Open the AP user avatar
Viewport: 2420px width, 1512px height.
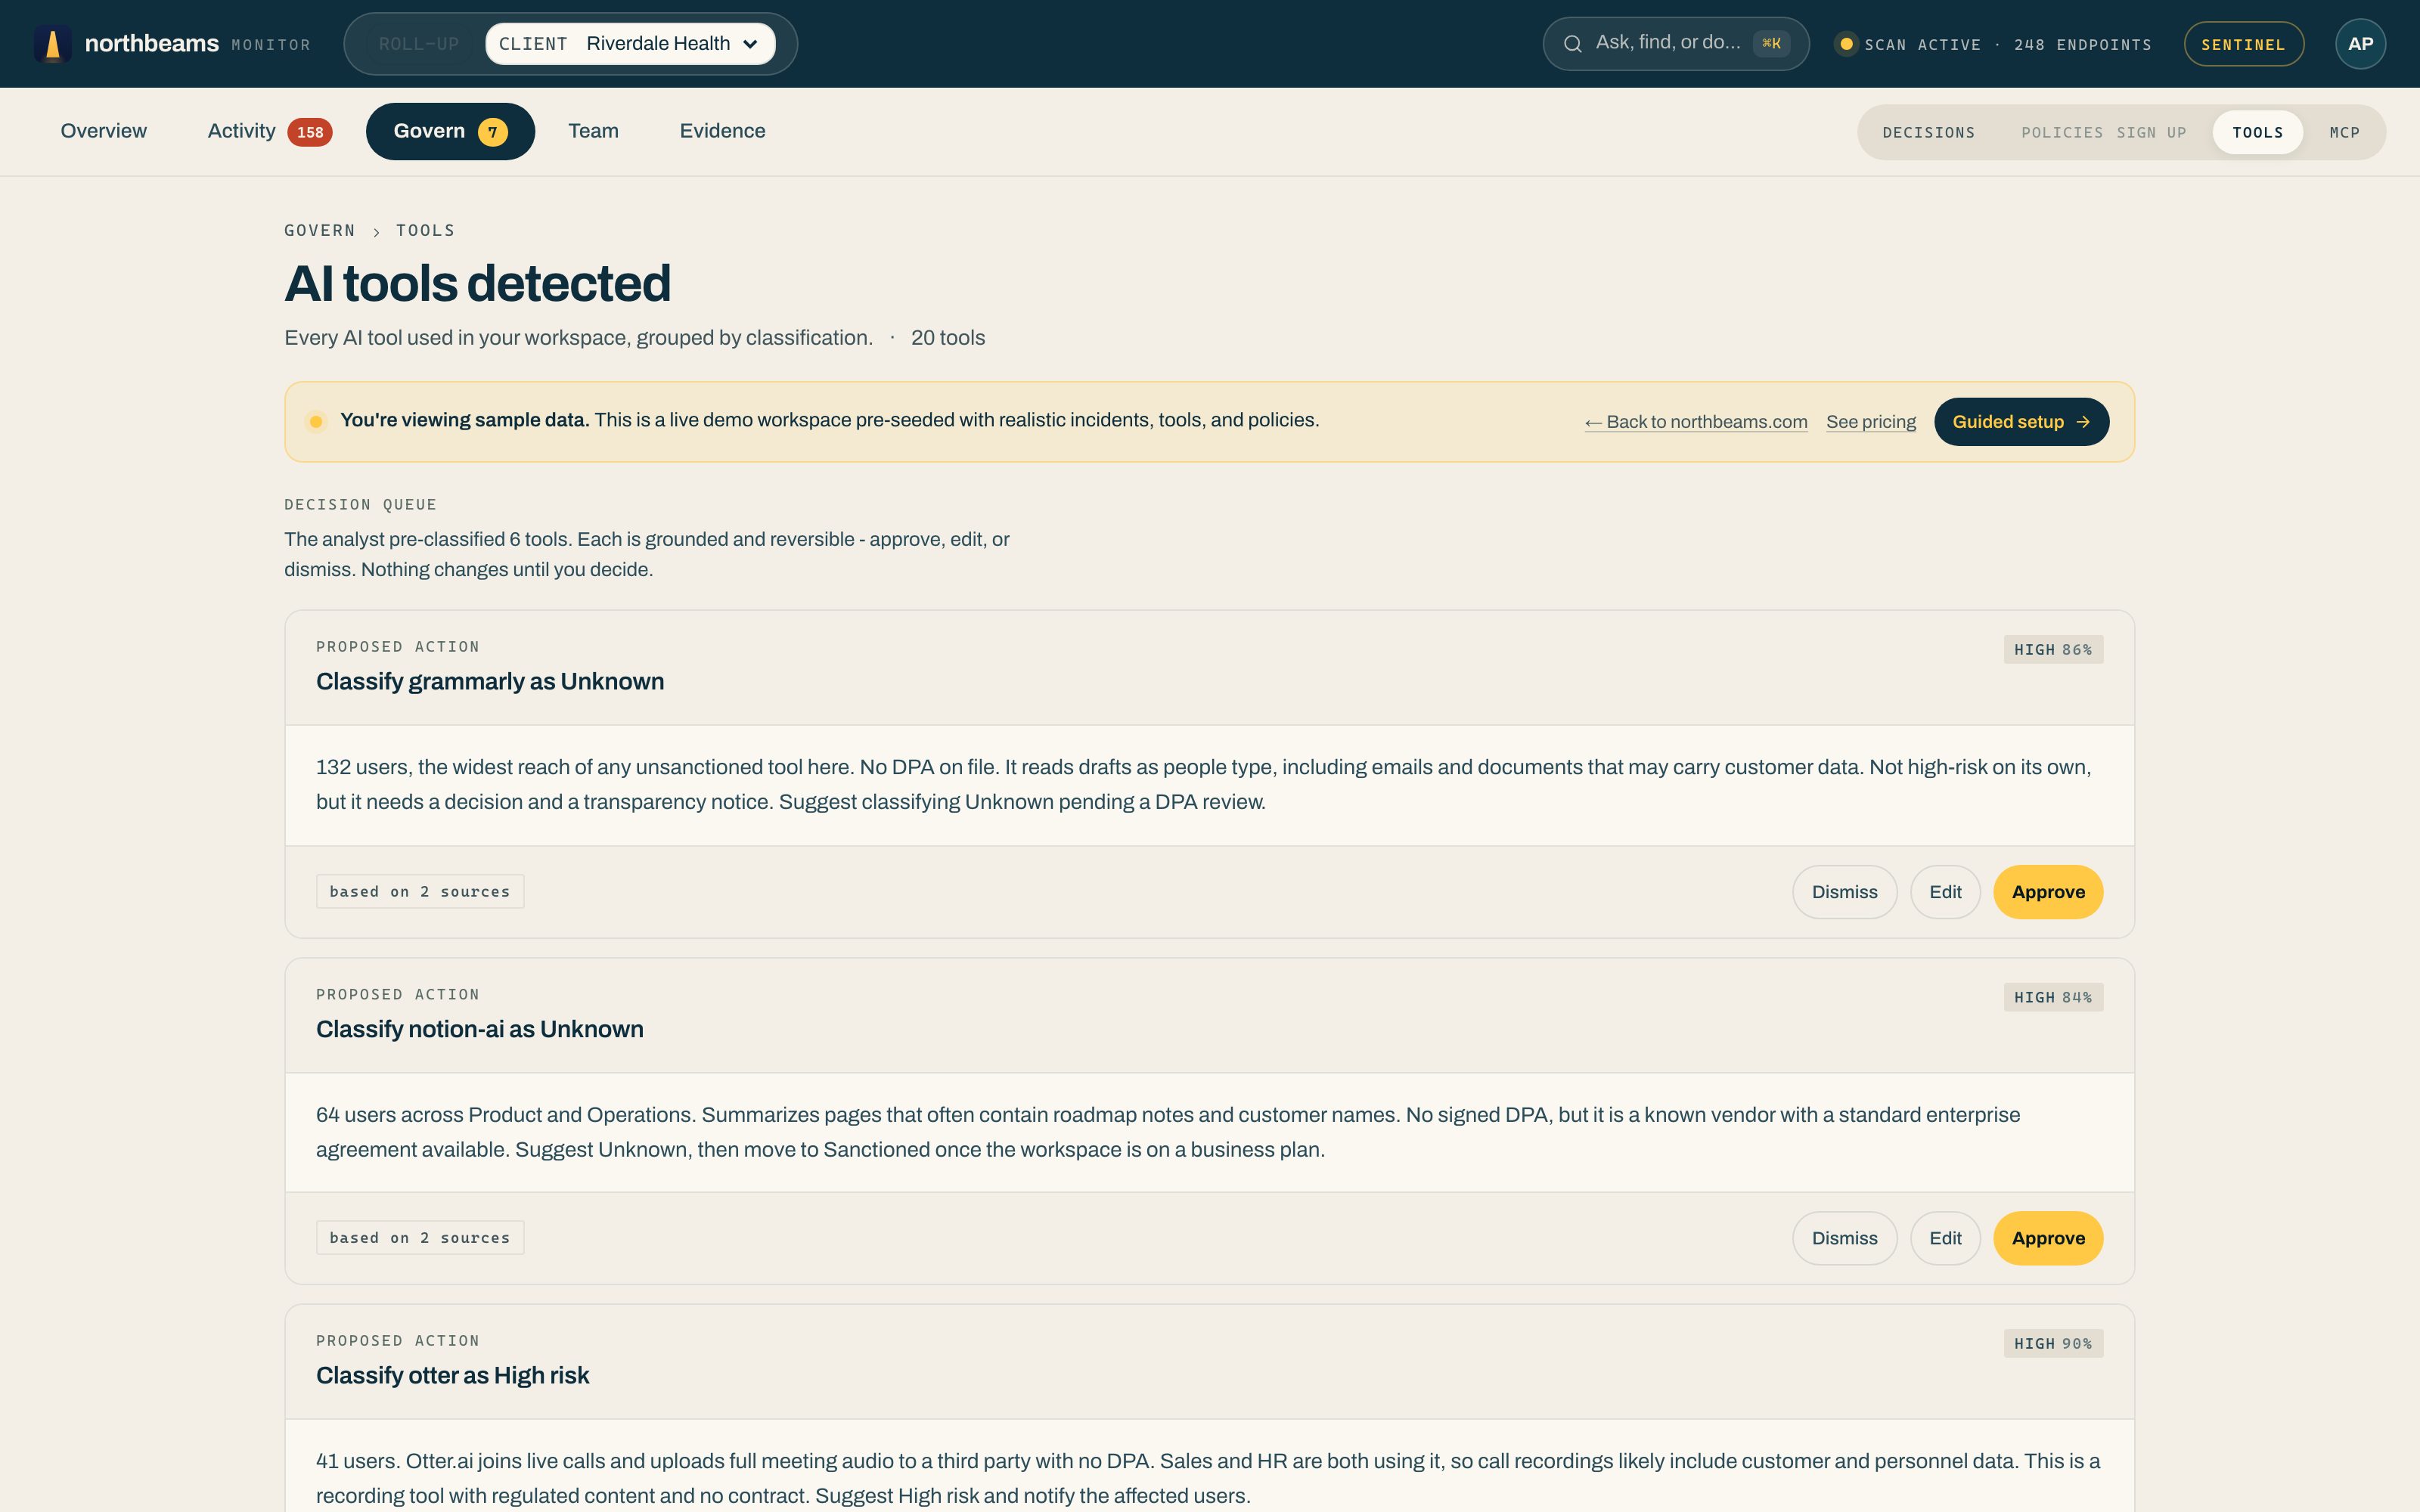(2360, 44)
